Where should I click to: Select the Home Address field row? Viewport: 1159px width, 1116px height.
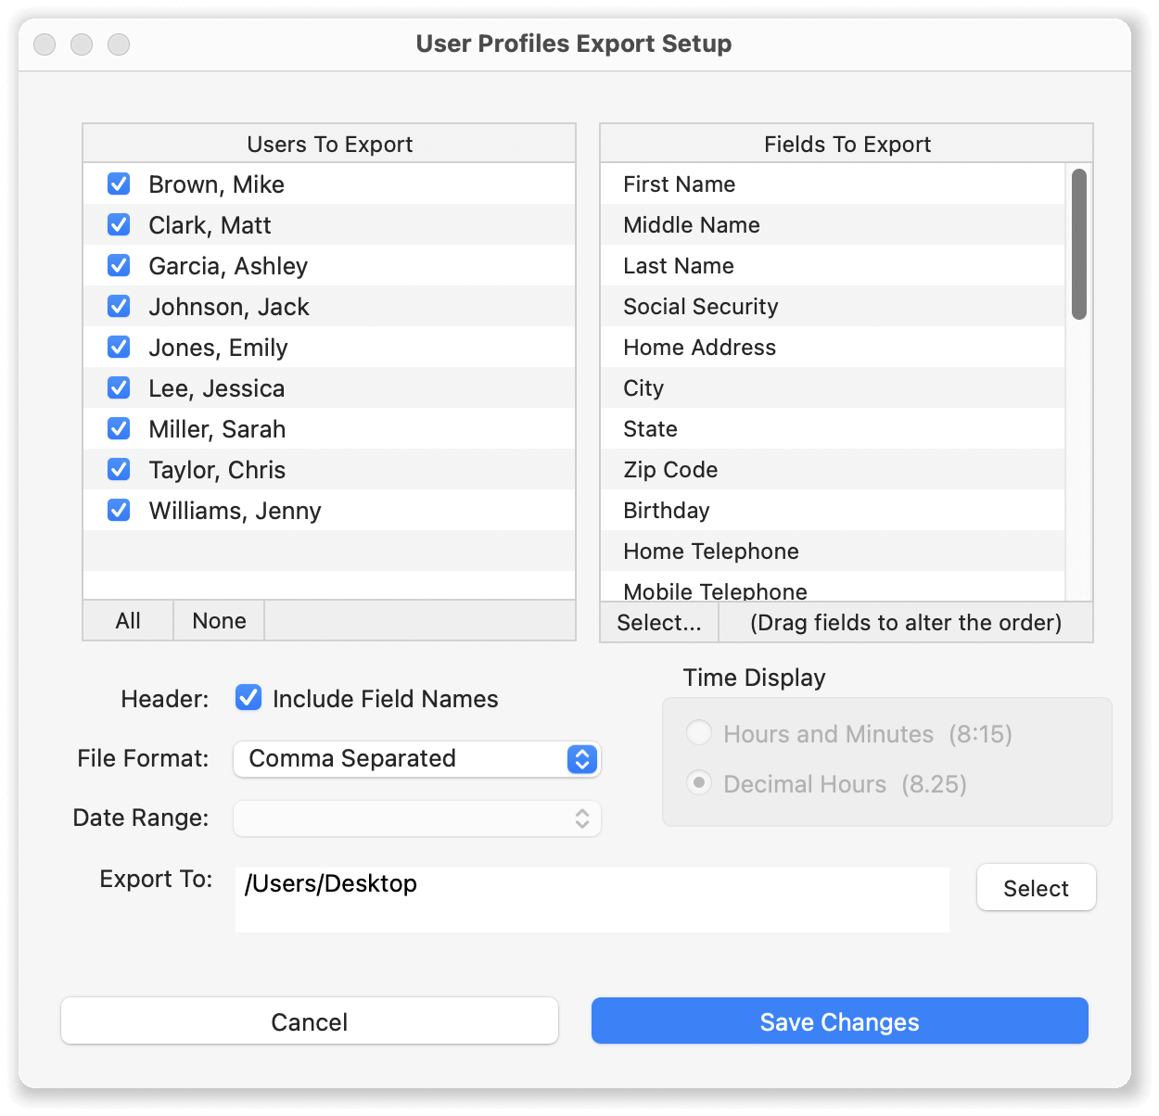coord(833,347)
